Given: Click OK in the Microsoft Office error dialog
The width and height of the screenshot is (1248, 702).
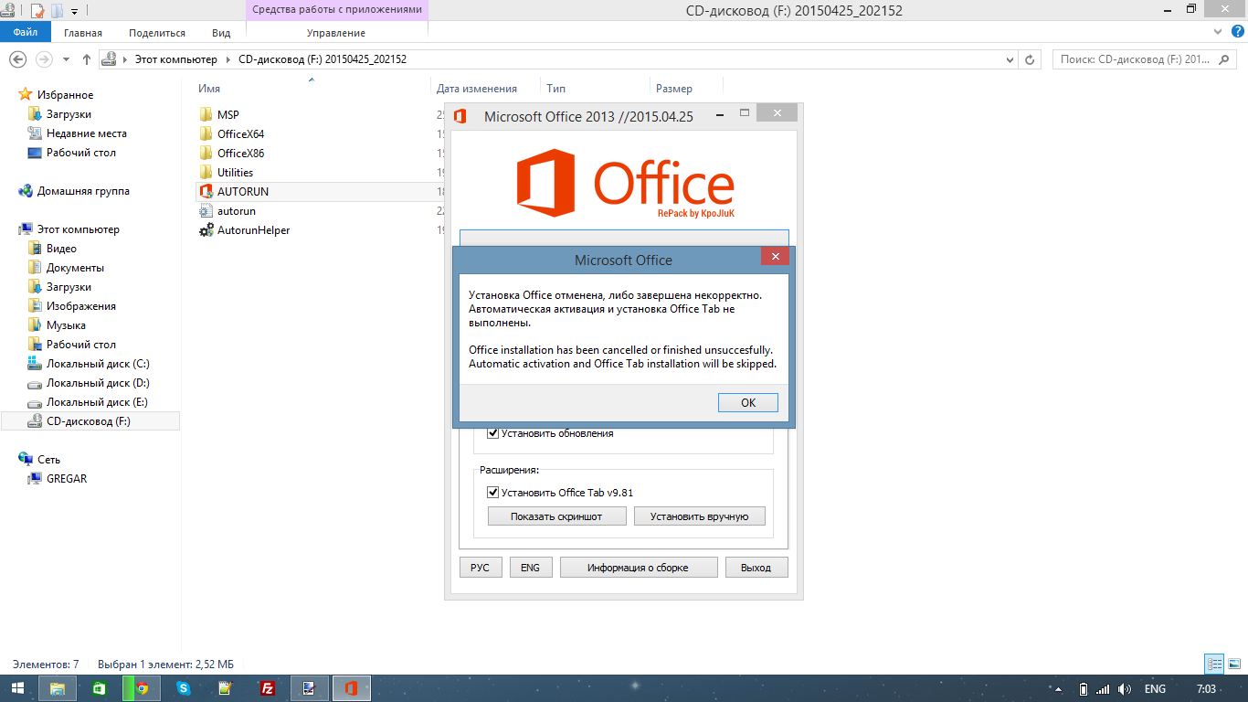Looking at the screenshot, I should (x=747, y=402).
